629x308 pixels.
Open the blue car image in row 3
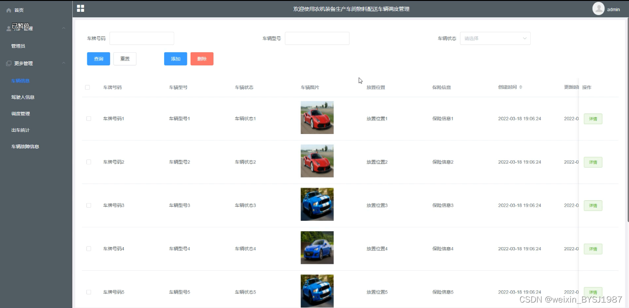pos(317,204)
